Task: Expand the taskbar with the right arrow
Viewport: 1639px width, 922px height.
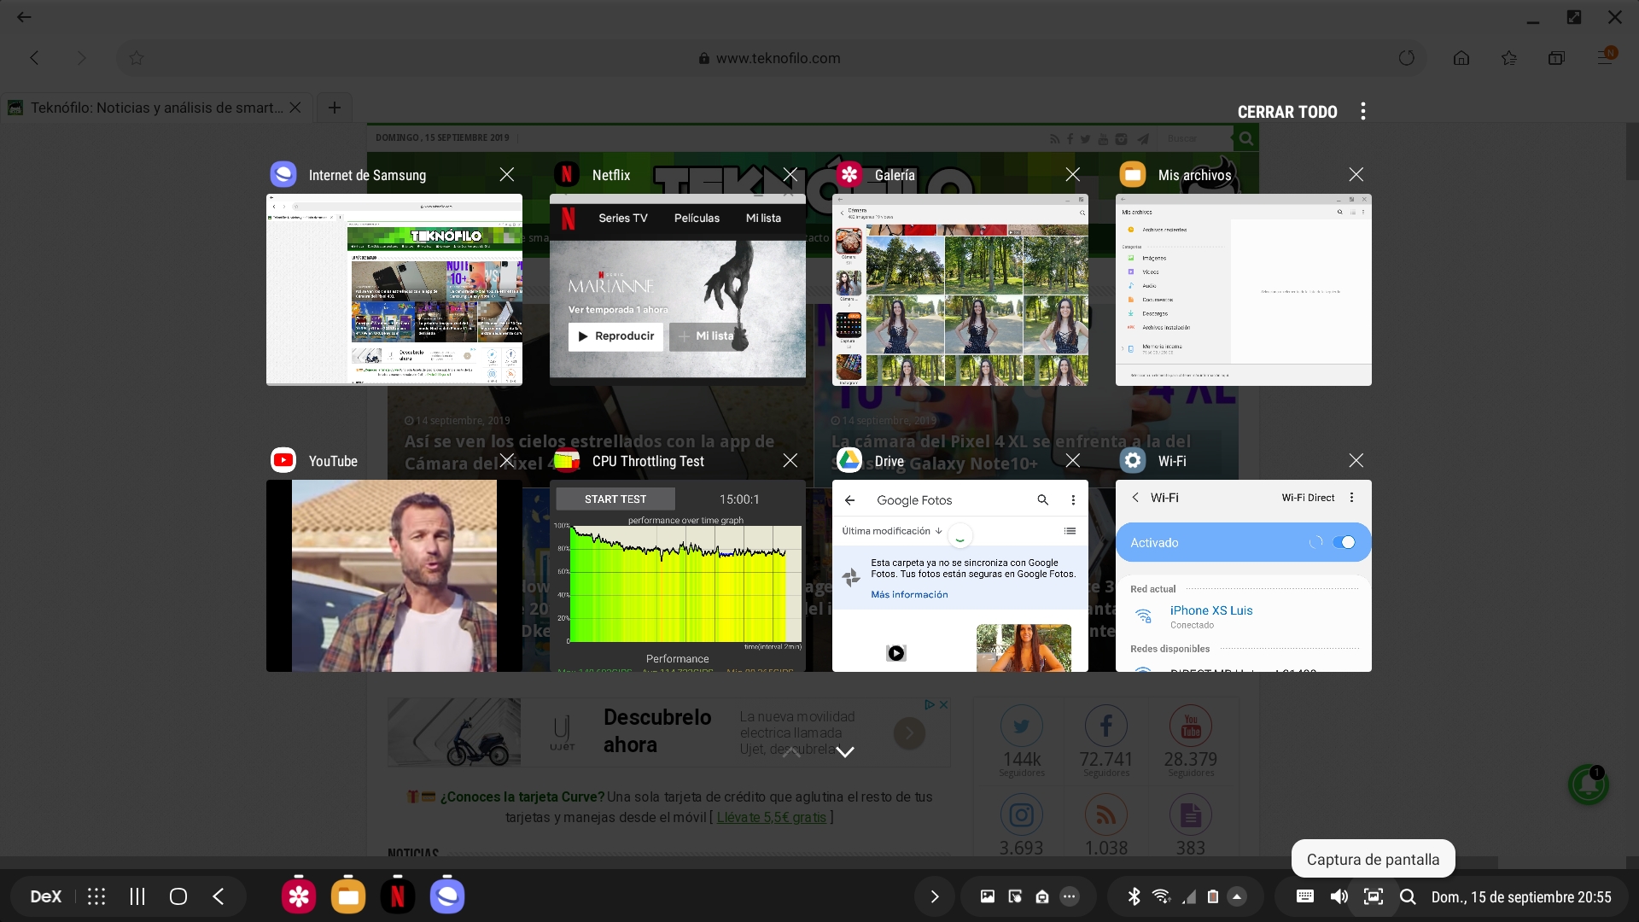Action: coord(935,896)
